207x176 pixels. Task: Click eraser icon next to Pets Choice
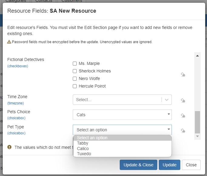(183, 115)
